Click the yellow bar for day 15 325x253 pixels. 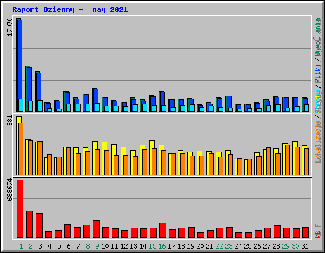152,157
